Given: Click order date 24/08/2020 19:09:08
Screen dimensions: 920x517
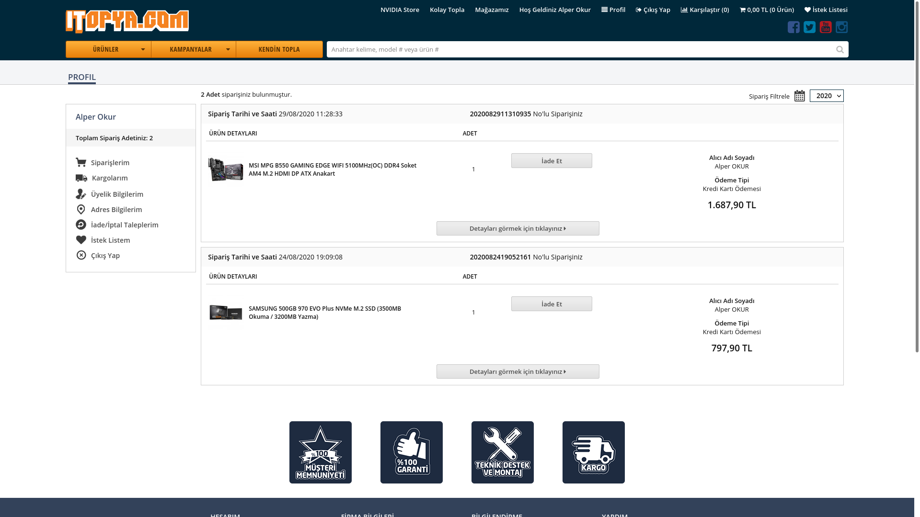Looking at the screenshot, I should coord(310,257).
